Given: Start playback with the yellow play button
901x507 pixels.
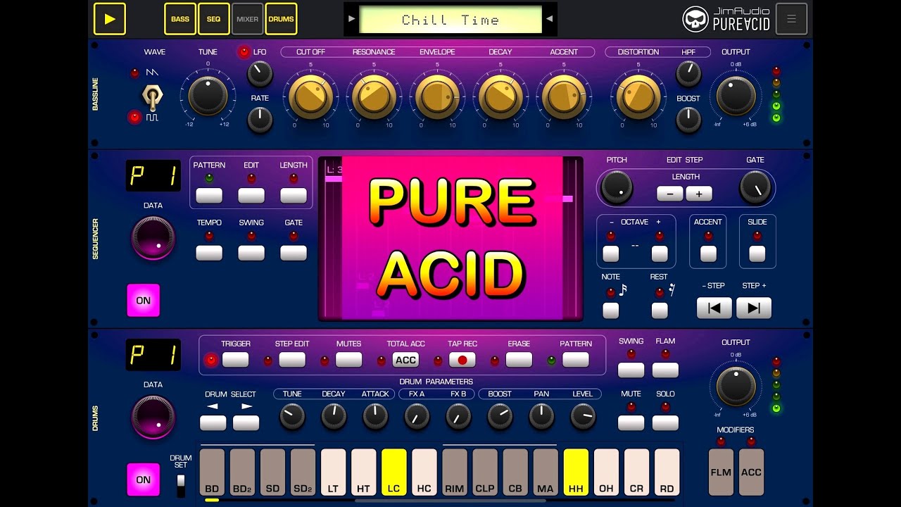Looking at the screenshot, I should tap(110, 19).
